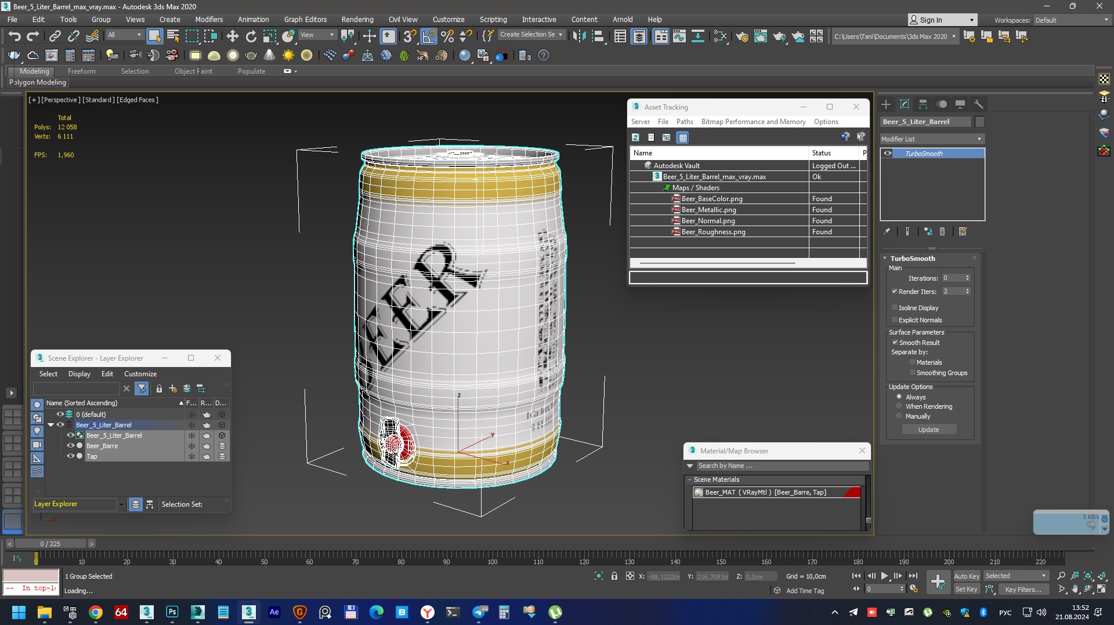Open the Motion command panel tab
The width and height of the screenshot is (1114, 625).
coord(942,104)
